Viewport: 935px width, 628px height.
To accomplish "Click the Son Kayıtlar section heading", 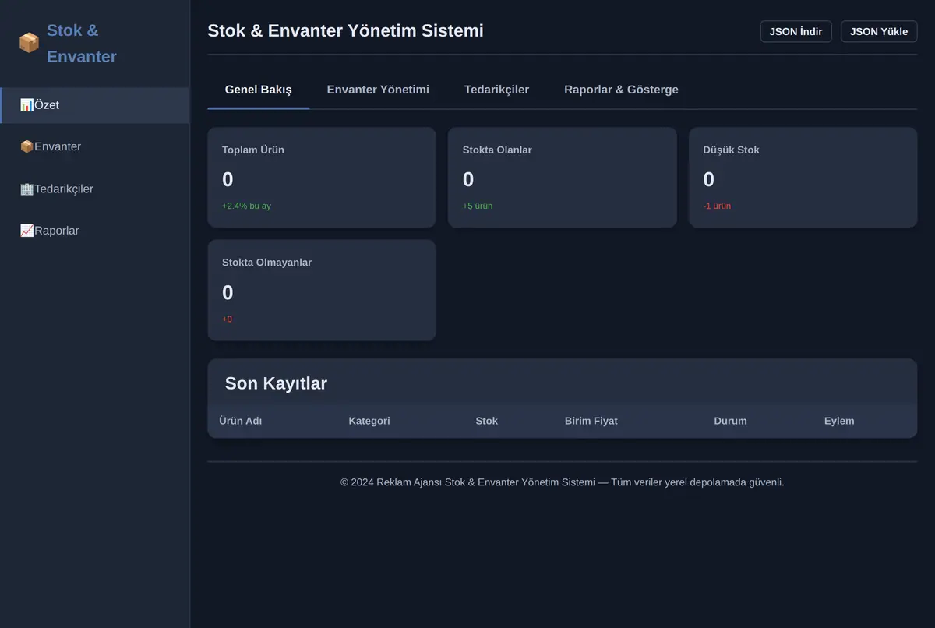I will [x=276, y=383].
